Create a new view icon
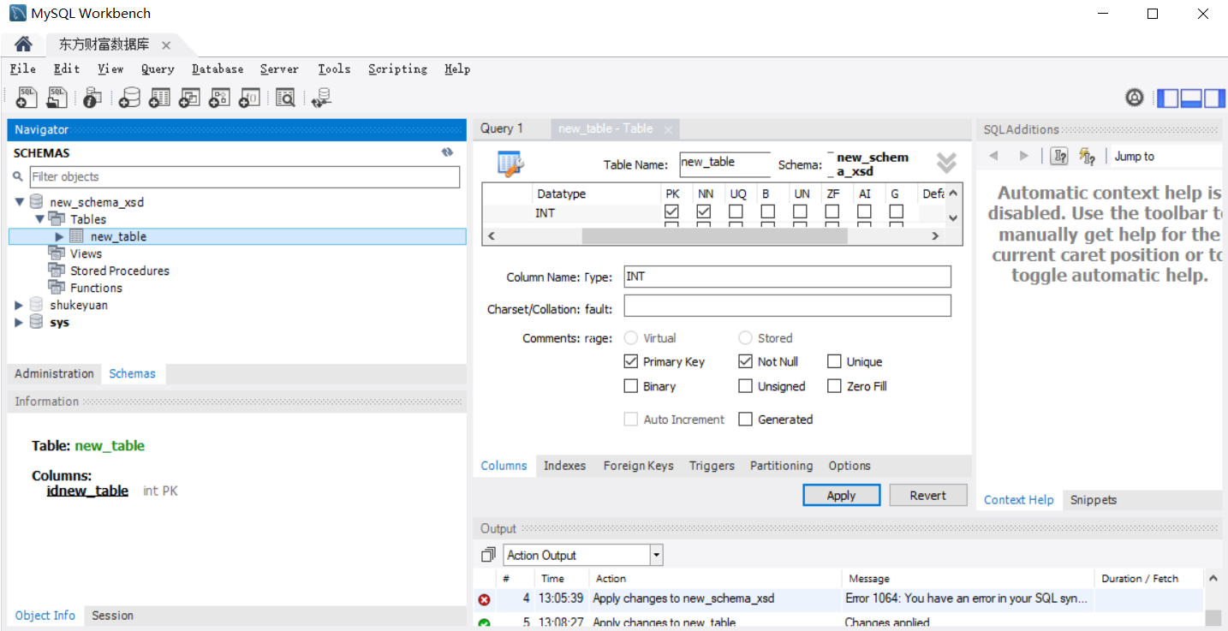 pyautogui.click(x=189, y=98)
